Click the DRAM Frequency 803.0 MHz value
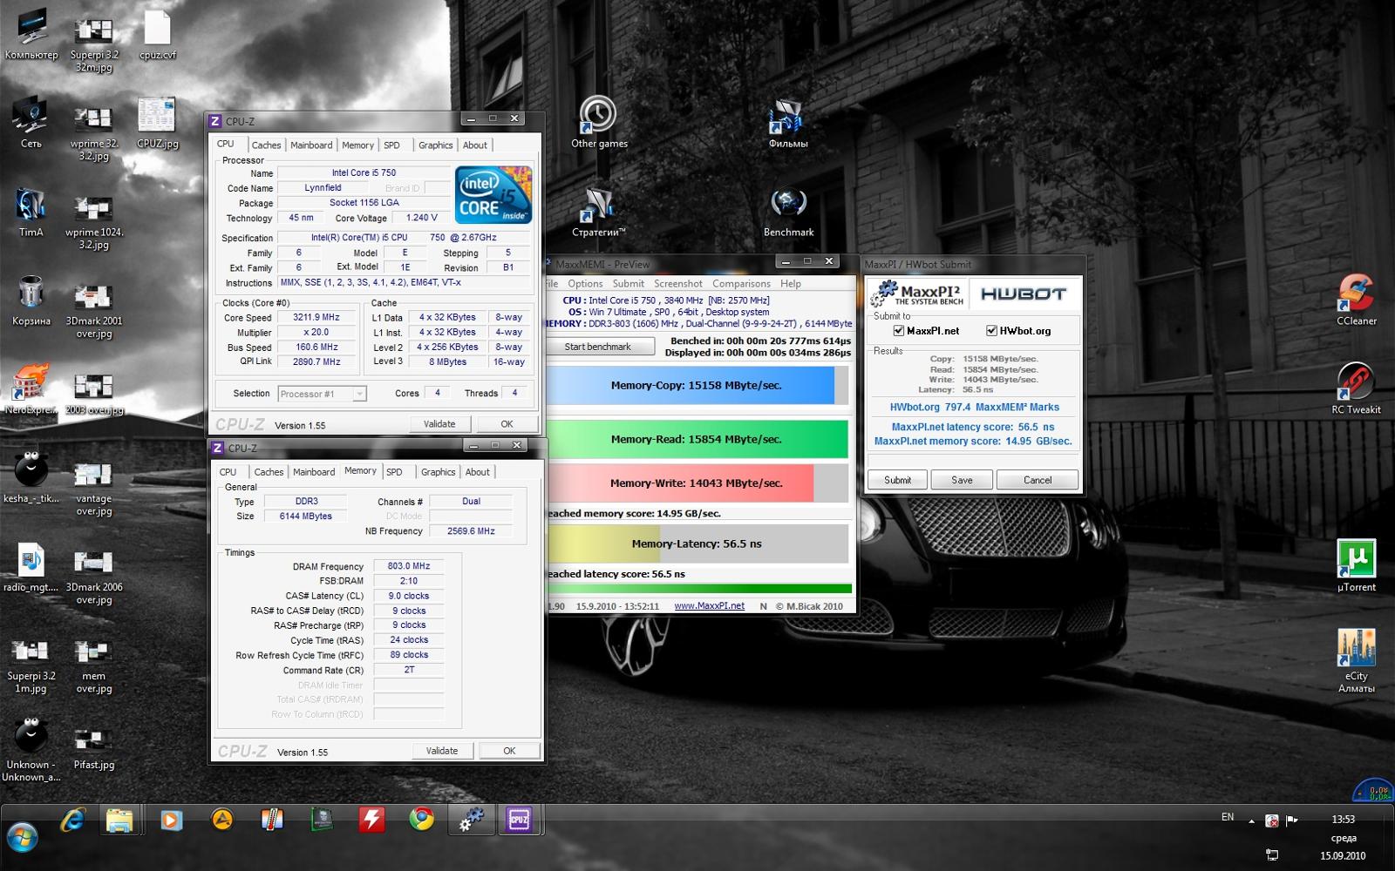1395x871 pixels. (x=409, y=566)
